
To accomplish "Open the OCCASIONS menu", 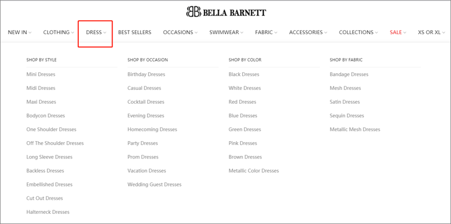I will [x=180, y=33].
